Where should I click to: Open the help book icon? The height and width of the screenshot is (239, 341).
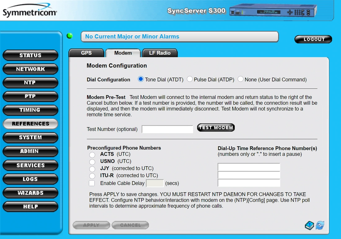click(309, 225)
